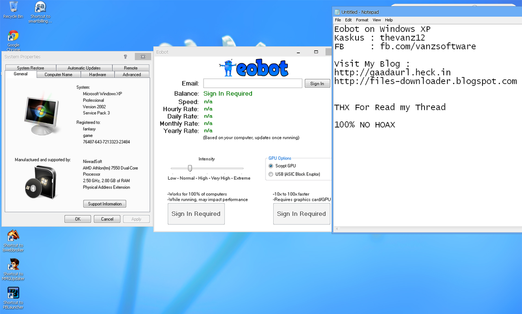The image size is (522, 314).
Task: Click the Hourly Rate n/a value
Action: click(x=208, y=109)
